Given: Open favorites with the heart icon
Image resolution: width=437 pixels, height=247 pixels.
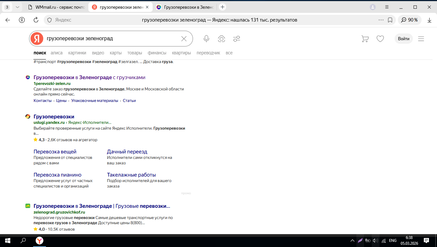Looking at the screenshot, I should [380, 39].
